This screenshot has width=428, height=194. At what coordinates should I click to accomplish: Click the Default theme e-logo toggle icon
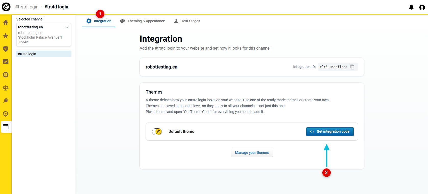pyautogui.click(x=157, y=132)
